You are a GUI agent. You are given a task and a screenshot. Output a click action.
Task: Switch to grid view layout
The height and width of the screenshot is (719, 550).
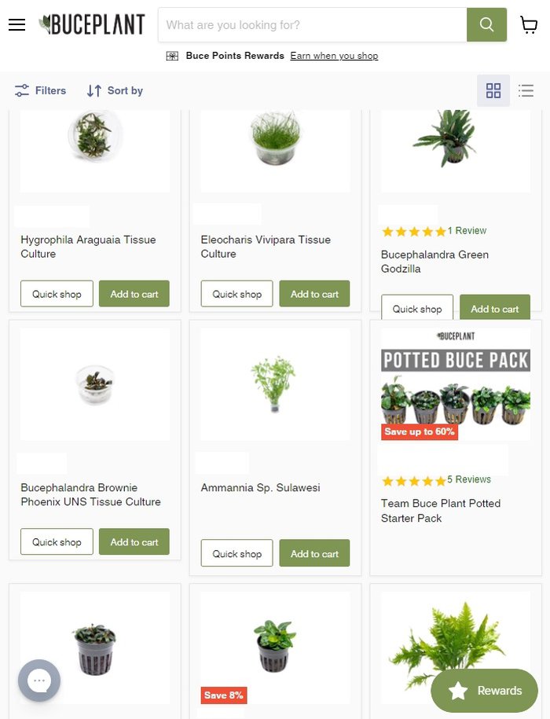493,90
